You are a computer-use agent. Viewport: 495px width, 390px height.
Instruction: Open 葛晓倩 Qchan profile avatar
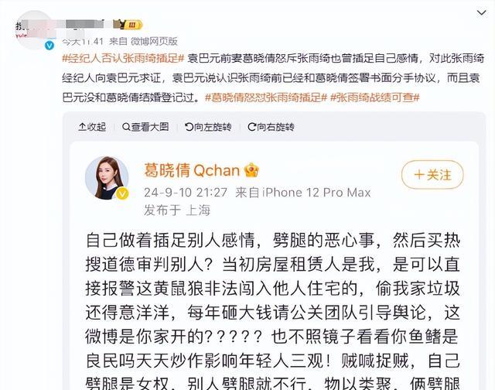(107, 178)
